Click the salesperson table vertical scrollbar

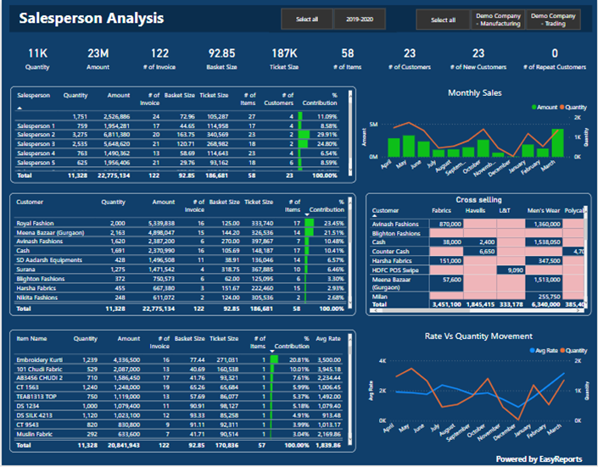click(x=350, y=133)
